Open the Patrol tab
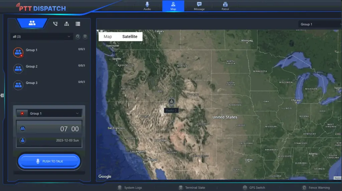 (x=225, y=6)
